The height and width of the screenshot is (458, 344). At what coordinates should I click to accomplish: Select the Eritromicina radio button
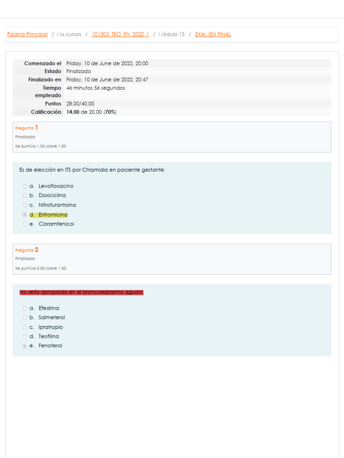pos(25,215)
